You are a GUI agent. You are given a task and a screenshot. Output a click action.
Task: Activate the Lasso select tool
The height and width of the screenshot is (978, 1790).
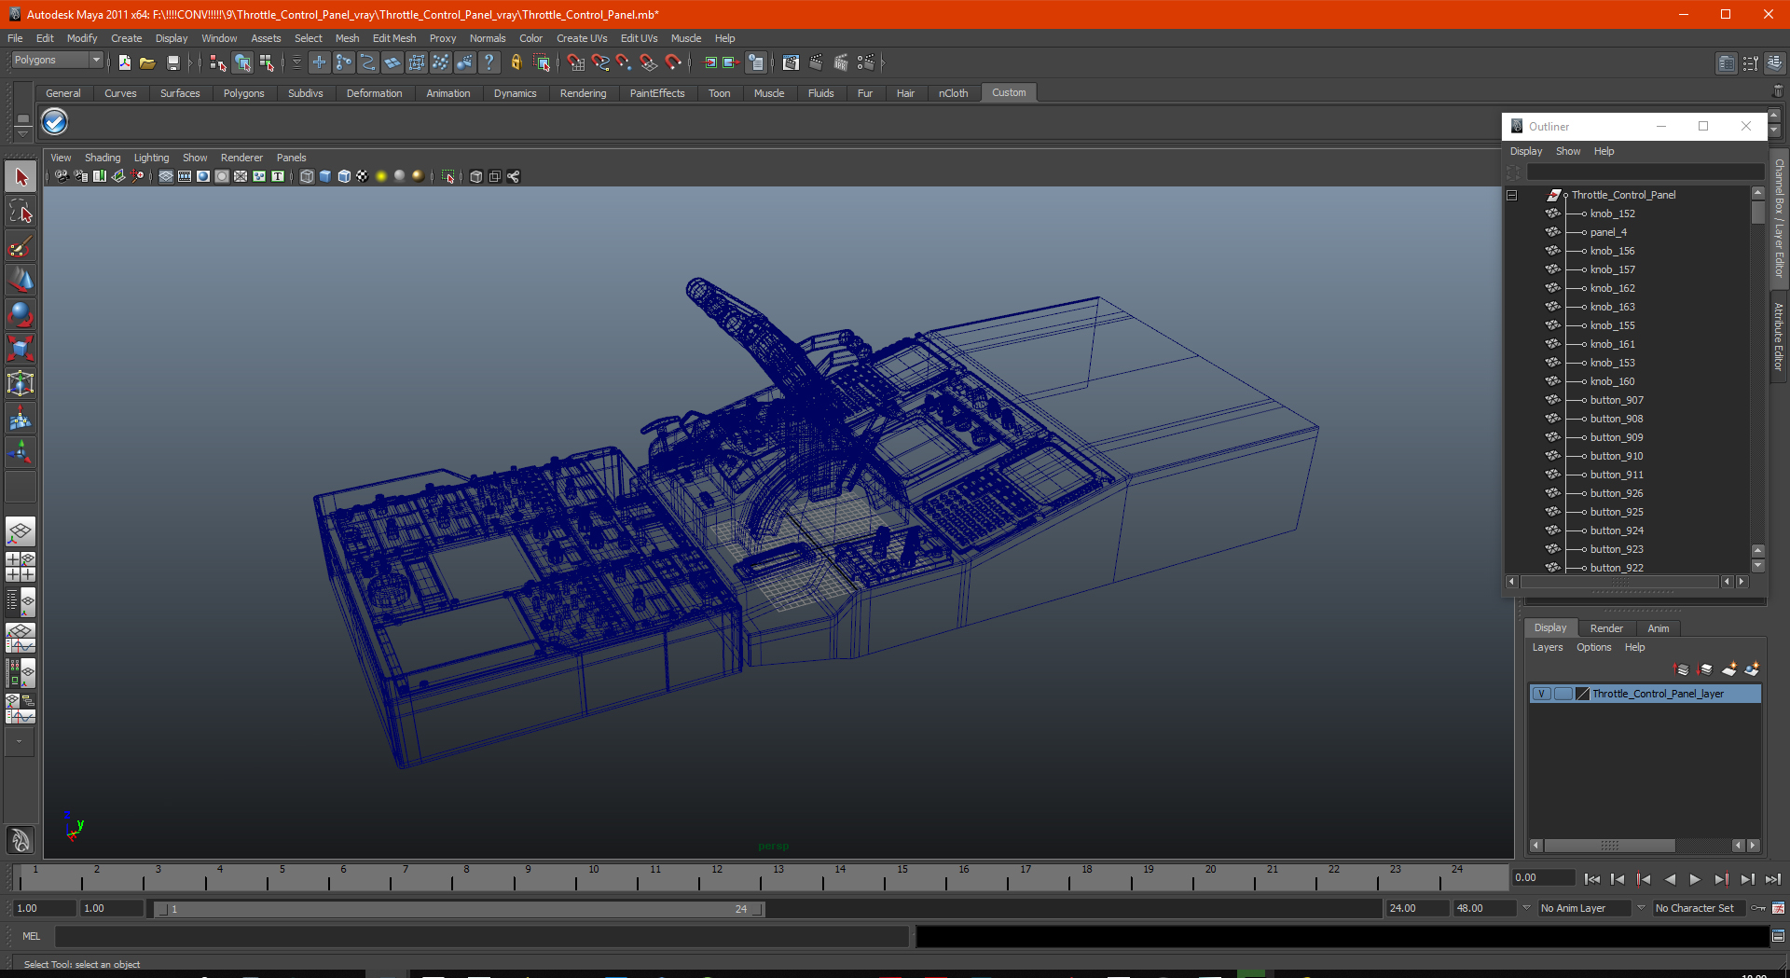(21, 212)
